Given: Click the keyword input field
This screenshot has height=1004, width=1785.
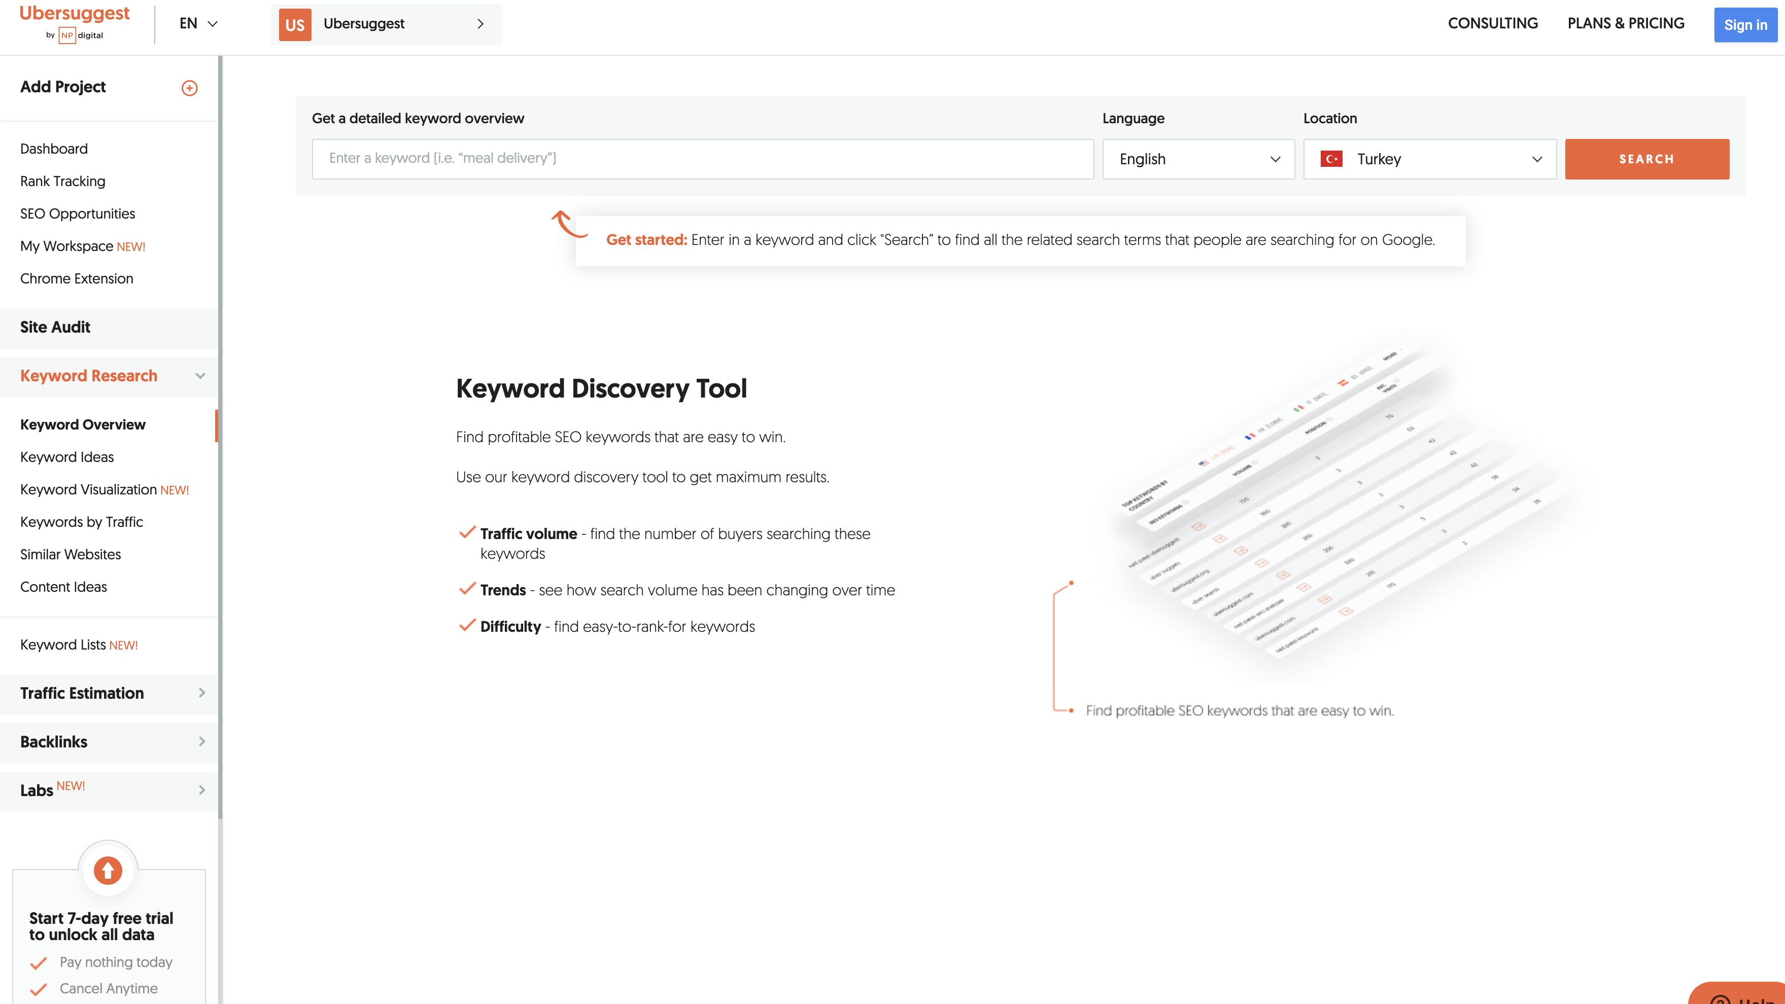Looking at the screenshot, I should point(703,159).
